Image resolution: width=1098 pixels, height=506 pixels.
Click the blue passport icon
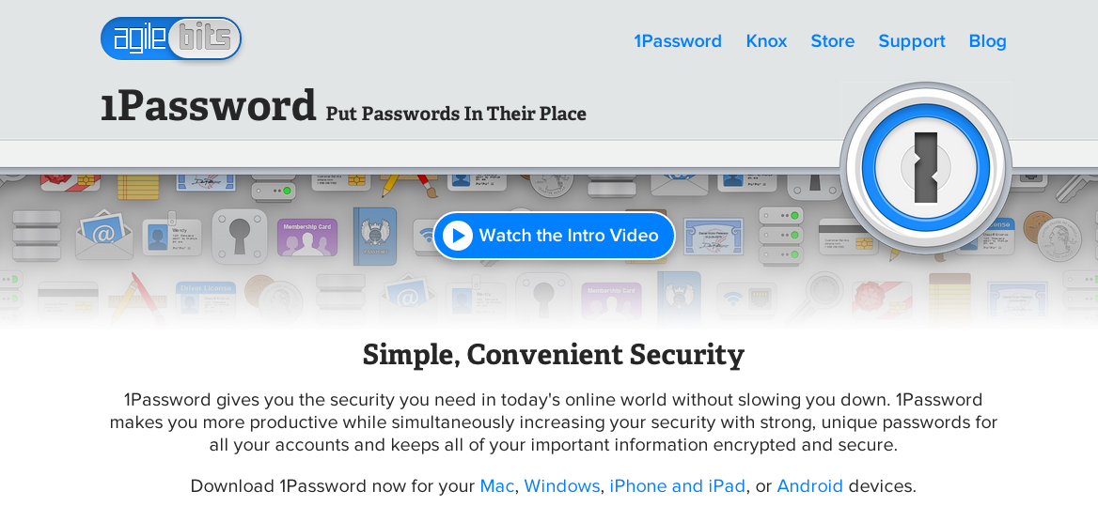375,237
